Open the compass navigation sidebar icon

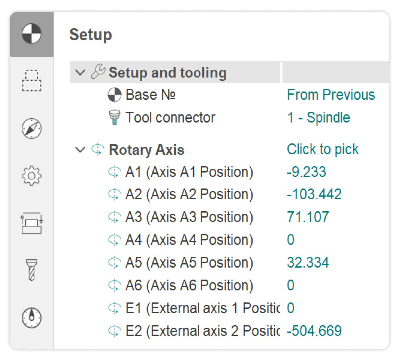click(x=32, y=128)
